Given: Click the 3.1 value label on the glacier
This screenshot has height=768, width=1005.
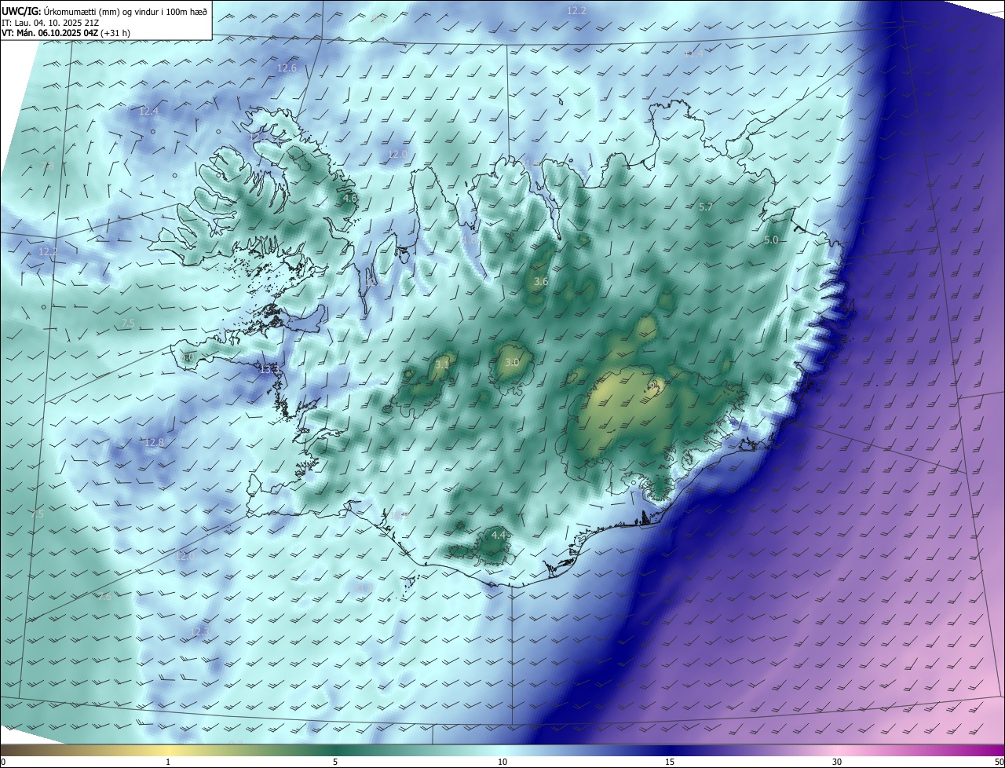Looking at the screenshot, I should point(442,364).
